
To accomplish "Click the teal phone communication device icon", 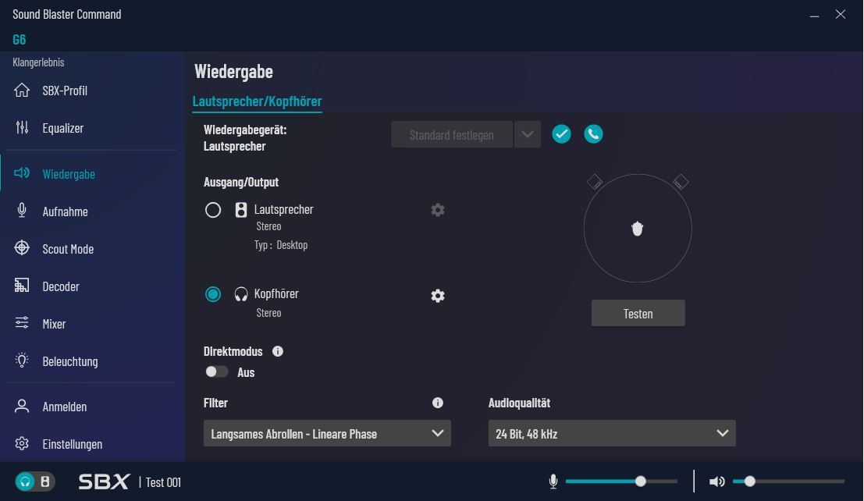I will pyautogui.click(x=593, y=134).
